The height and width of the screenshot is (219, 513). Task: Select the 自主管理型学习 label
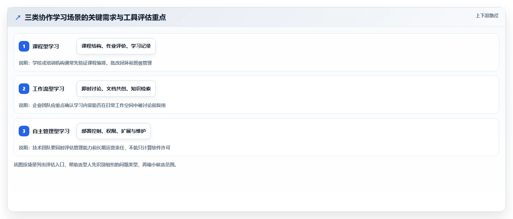[x=51, y=131]
